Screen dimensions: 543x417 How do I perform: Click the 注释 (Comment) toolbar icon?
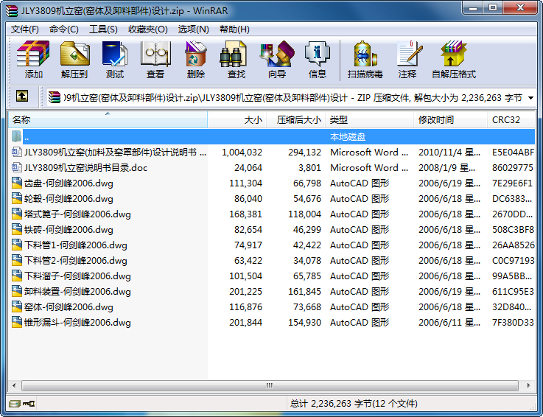point(410,54)
